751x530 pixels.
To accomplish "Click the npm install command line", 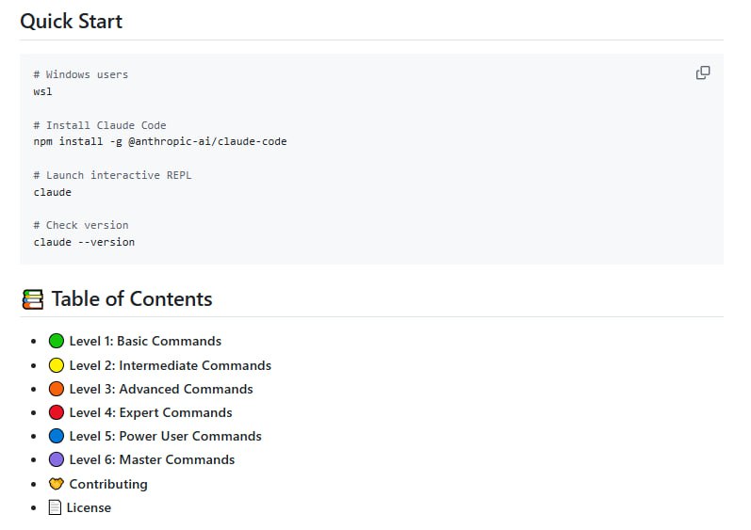I will click(x=160, y=141).
